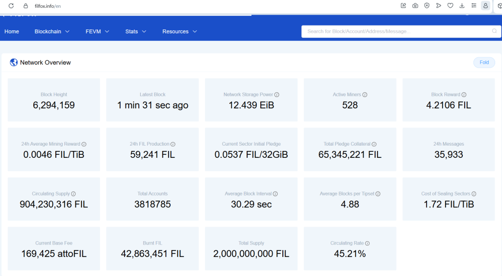The image size is (502, 276).
Task: Click info icon next to Total Pledge Collateral
Action: tap(374, 145)
